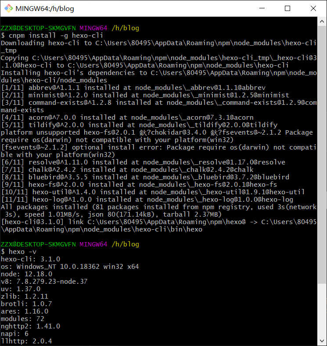Click the '[11/11] hexo-log' install line
The height and width of the screenshot is (346, 327).
point(147,200)
